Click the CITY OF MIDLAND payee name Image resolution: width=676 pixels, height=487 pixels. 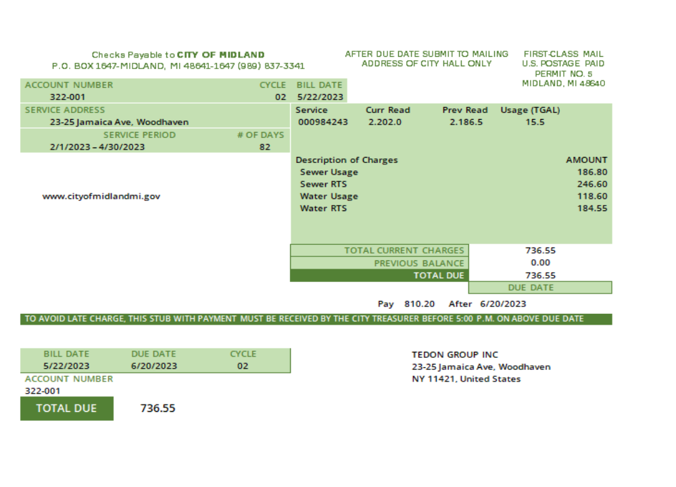(221, 55)
